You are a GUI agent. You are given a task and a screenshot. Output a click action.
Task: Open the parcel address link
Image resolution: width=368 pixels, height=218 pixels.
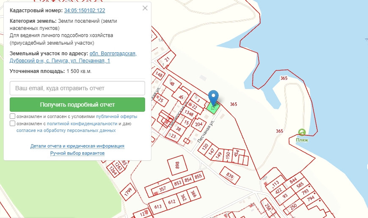[x=113, y=54]
